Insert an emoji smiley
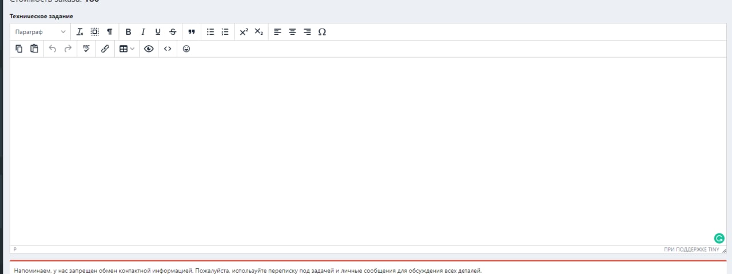 [186, 49]
